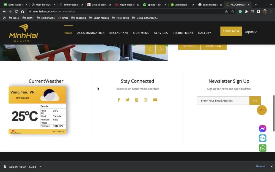Close the downloads bar
The image size is (275, 172).
pos(271,166)
